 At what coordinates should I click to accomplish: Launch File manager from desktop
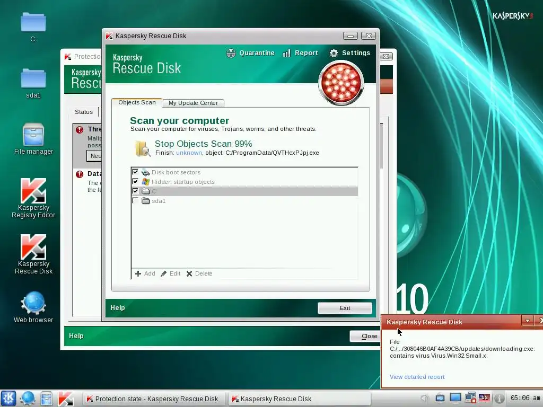click(33, 139)
